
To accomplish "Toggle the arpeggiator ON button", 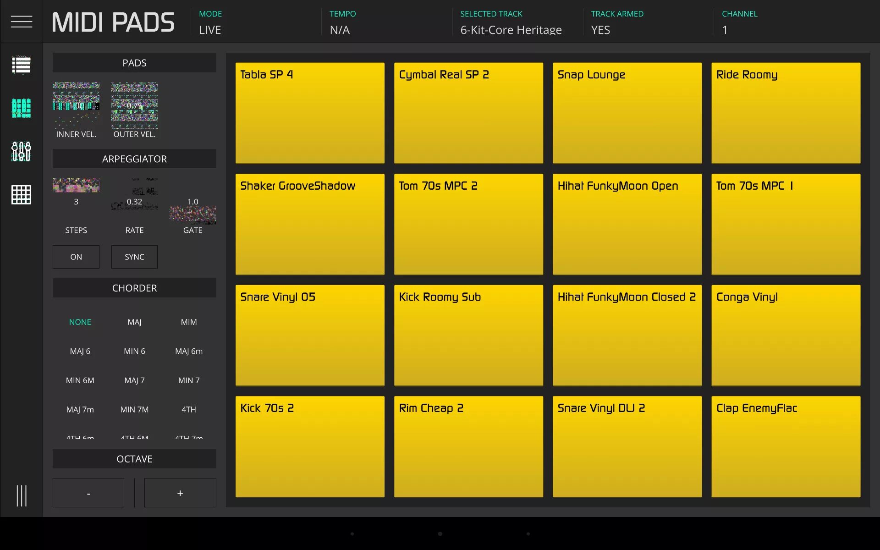I will pyautogui.click(x=76, y=257).
